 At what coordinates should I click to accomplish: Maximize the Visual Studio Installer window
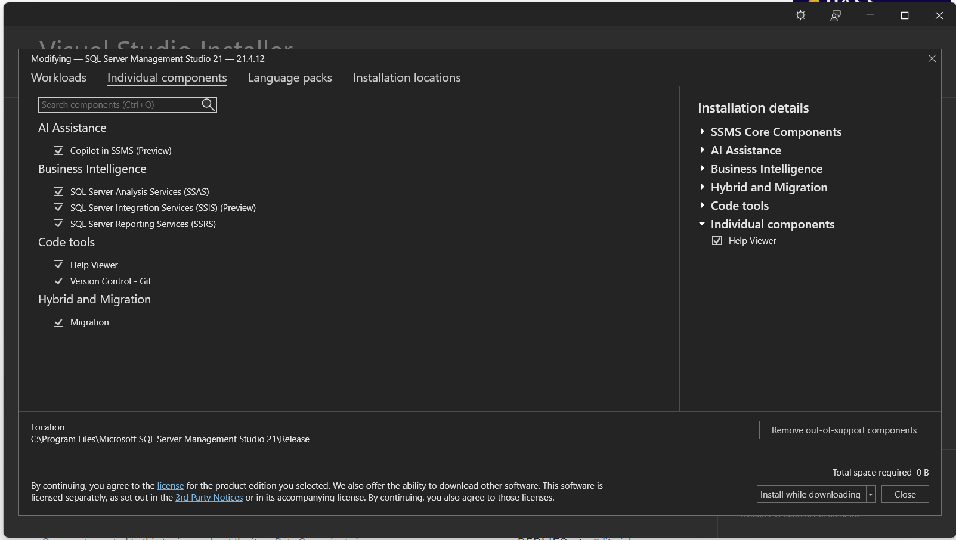click(904, 15)
